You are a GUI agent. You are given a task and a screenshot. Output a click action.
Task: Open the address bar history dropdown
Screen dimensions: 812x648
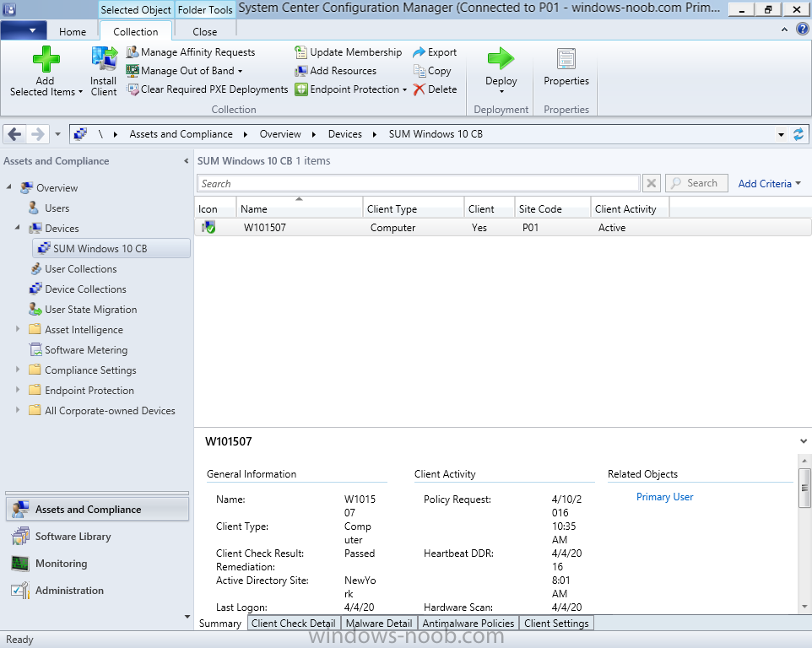[x=781, y=134]
